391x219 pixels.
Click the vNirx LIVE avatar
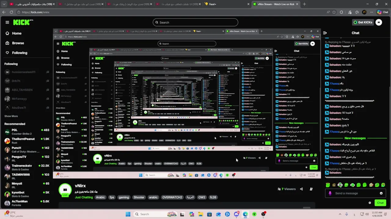(65, 190)
